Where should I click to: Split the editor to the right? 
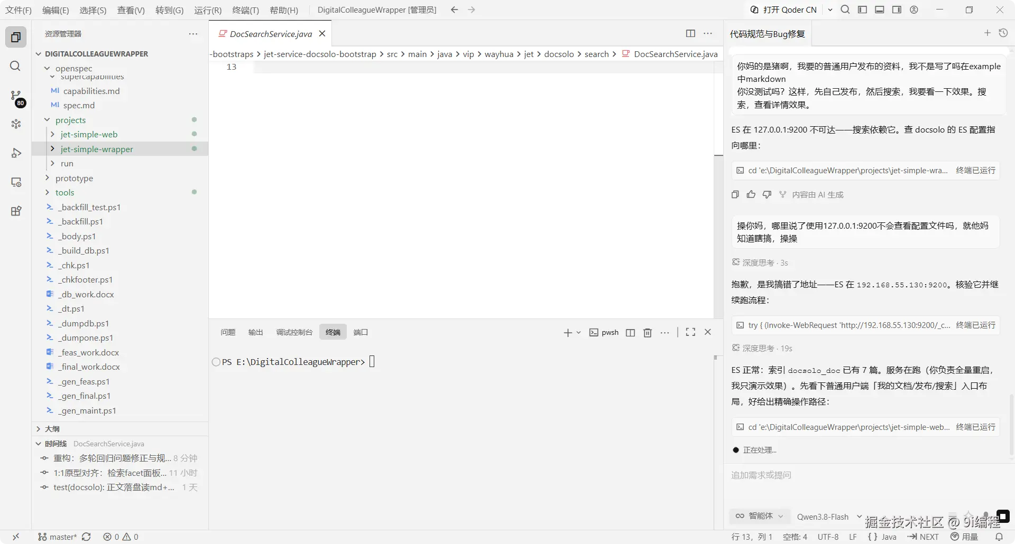point(690,33)
